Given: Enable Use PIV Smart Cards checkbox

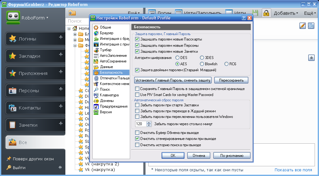Looking at the screenshot, I should tap(137, 95).
